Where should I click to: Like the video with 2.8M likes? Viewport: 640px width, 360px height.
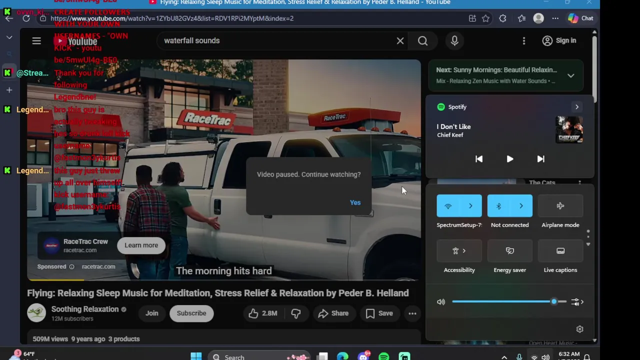[x=263, y=313]
